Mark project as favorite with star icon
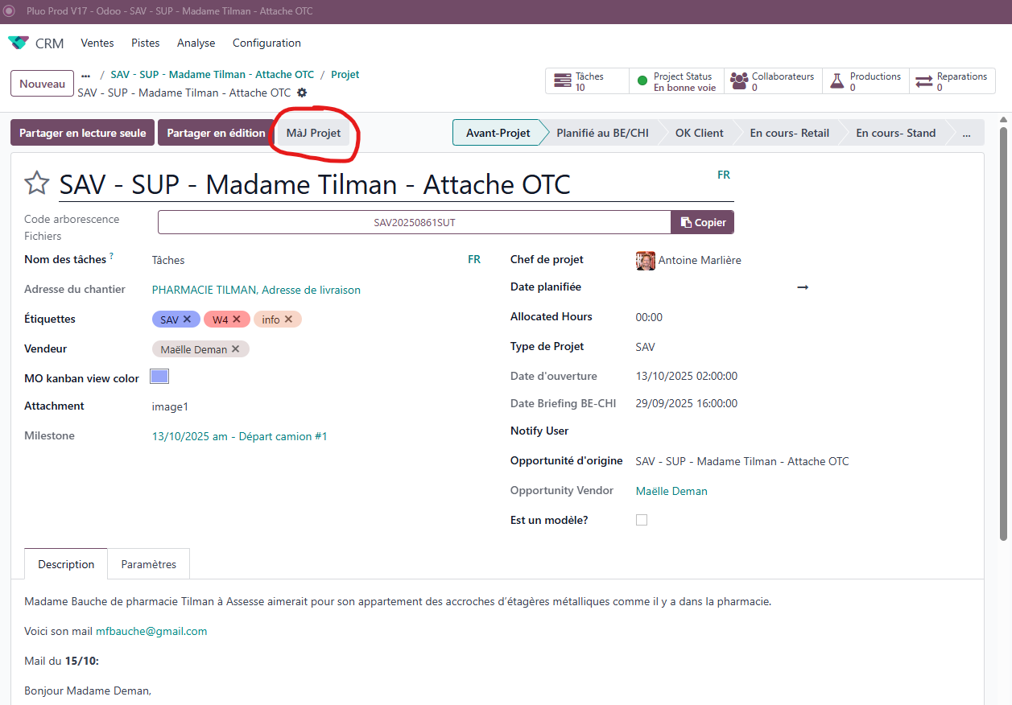Image resolution: width=1012 pixels, height=705 pixels. tap(37, 184)
